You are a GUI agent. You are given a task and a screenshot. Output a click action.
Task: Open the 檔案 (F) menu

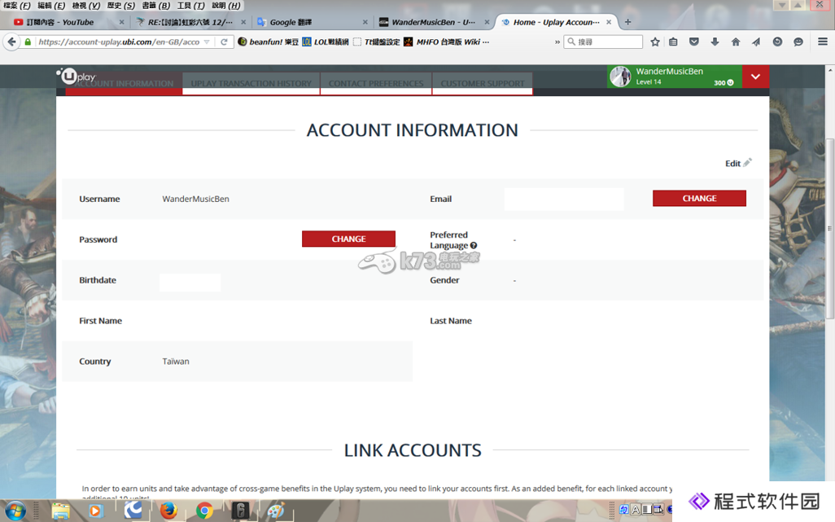(16, 6)
